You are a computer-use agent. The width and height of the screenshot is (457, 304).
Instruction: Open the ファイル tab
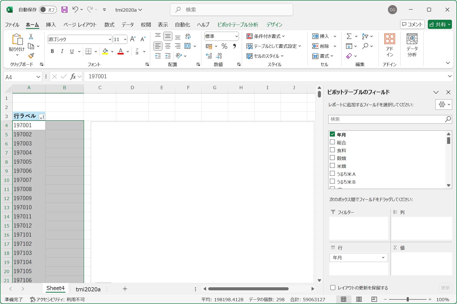[x=12, y=25]
